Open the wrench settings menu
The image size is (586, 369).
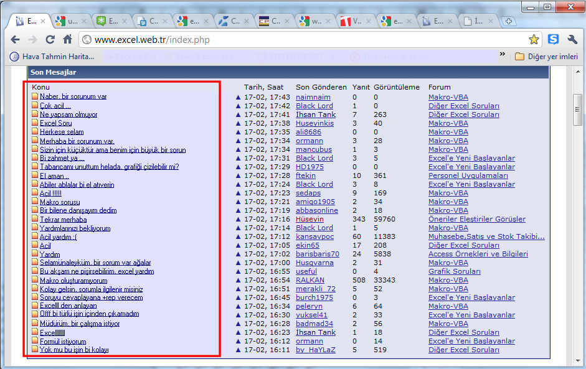click(x=572, y=40)
